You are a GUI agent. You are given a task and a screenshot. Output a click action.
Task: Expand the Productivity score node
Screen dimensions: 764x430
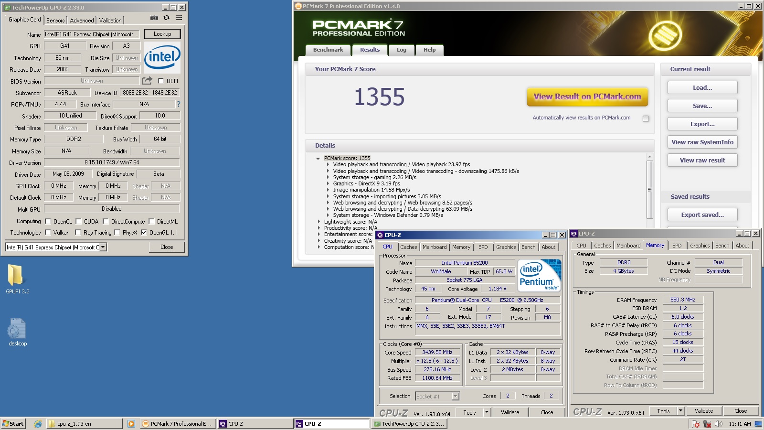pos(319,228)
